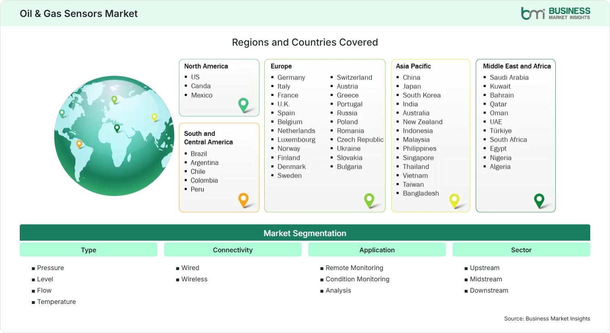The width and height of the screenshot is (610, 333).
Task: Select the Connectivity segmentation header
Action: (x=233, y=250)
